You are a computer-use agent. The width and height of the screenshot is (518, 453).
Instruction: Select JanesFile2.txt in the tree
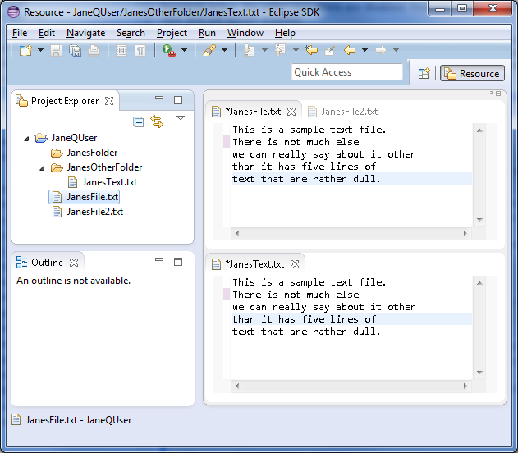(x=94, y=212)
